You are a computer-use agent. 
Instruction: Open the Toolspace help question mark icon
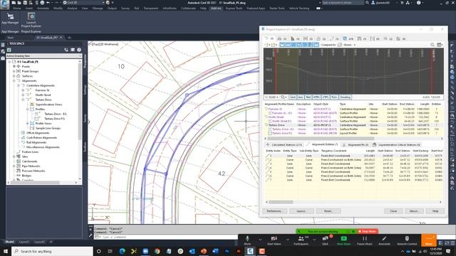79,50
